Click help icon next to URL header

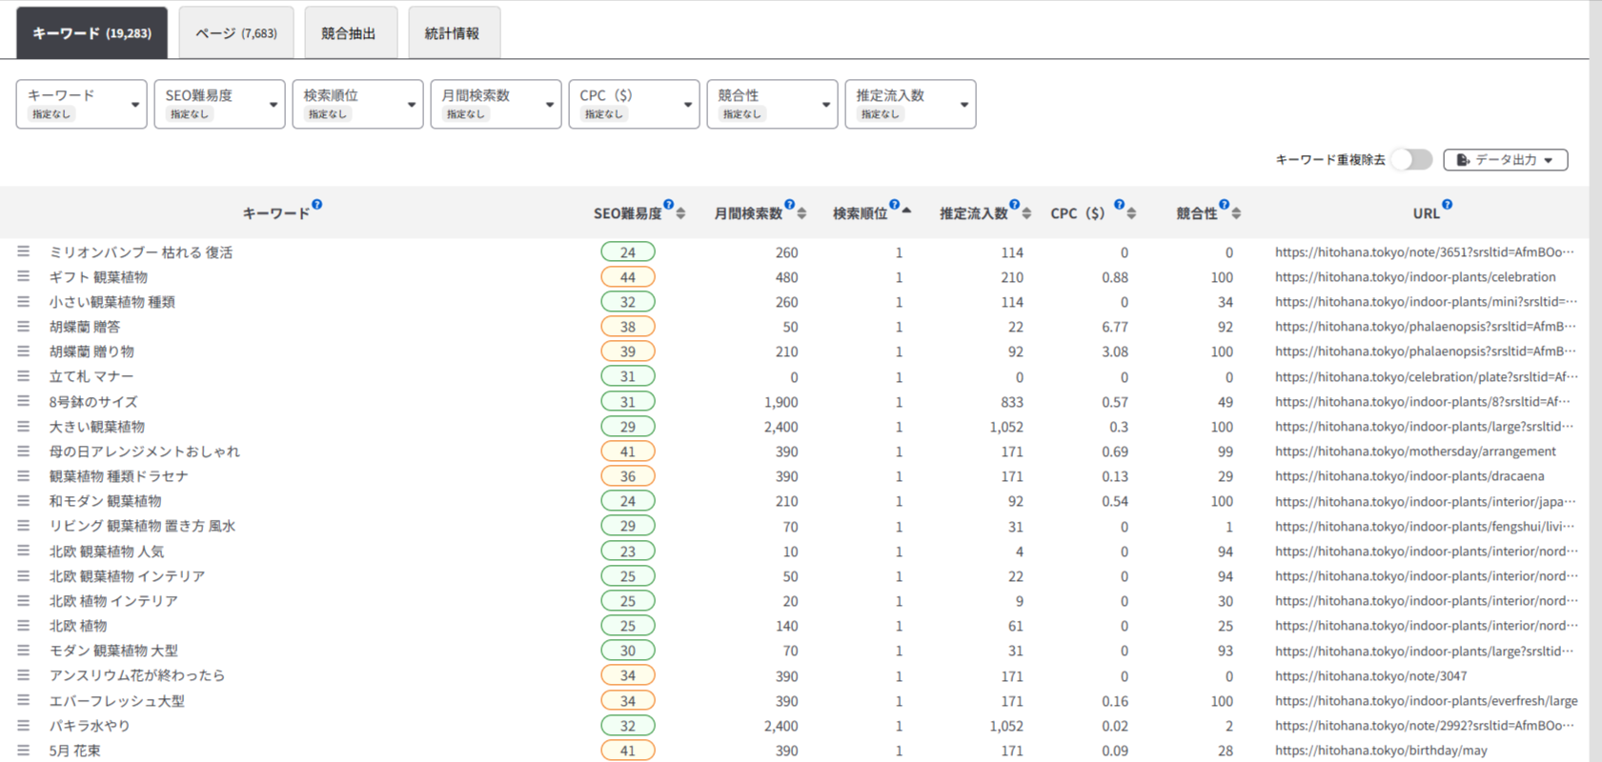pos(1448,205)
